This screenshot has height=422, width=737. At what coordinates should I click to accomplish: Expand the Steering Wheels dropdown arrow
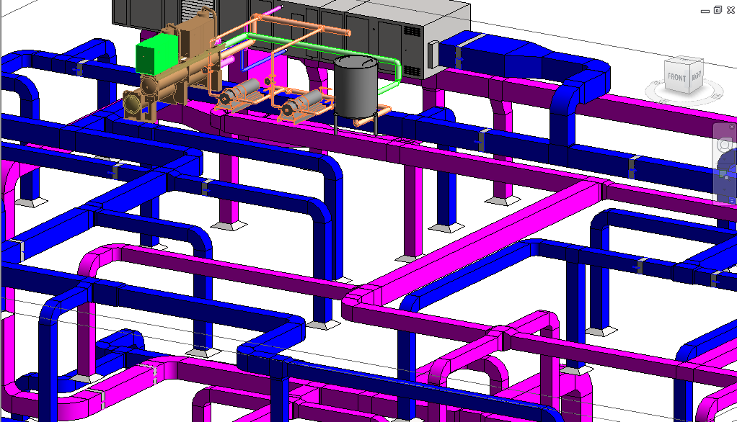(724, 159)
